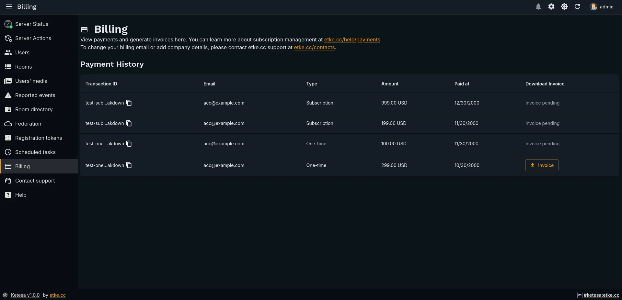
Task: Open the Users' media page
Action: click(39, 81)
